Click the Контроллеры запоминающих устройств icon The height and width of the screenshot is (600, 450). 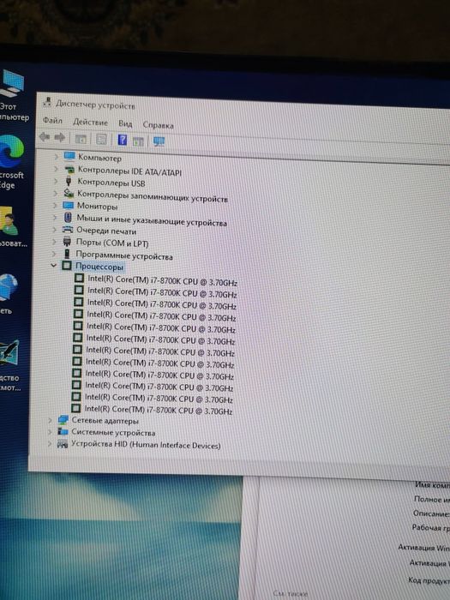69,193
